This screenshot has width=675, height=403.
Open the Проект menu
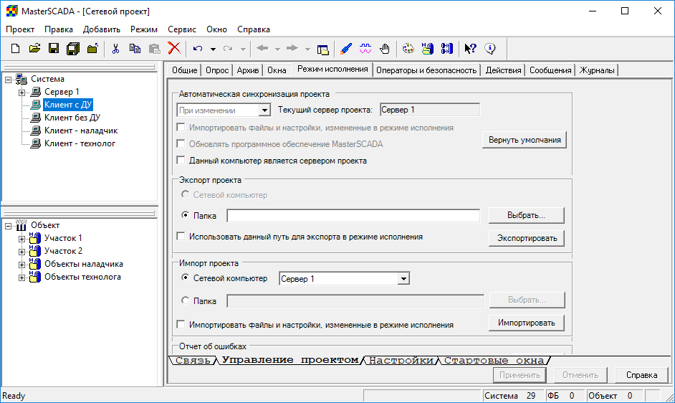pyautogui.click(x=20, y=29)
